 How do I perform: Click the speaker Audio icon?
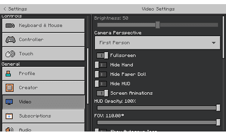tap(9, 129)
